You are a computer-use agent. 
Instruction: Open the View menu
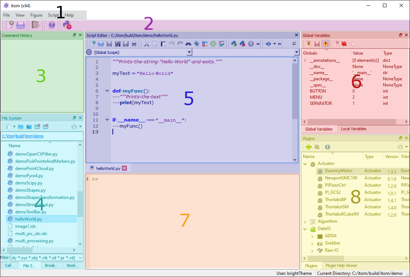[20, 15]
